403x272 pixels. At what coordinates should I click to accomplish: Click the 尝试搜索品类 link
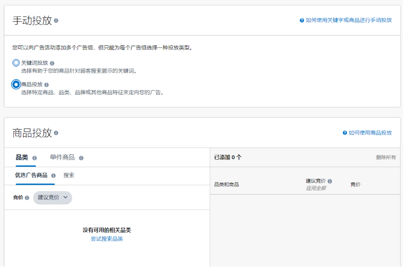(x=107, y=239)
